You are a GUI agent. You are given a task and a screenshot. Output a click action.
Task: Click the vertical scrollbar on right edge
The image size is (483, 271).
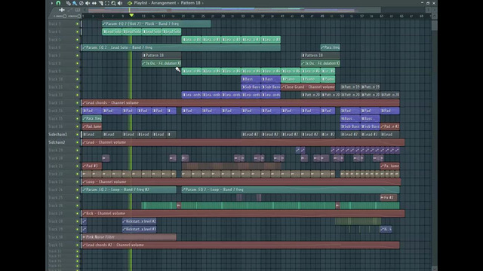435,25
